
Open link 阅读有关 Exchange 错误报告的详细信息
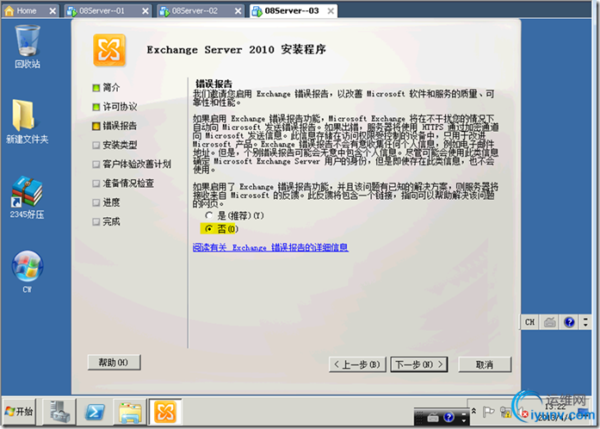(270, 247)
